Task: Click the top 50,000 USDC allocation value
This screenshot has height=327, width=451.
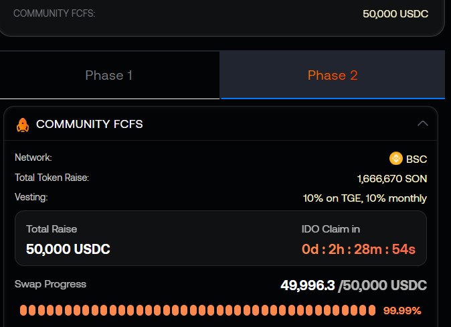Action: [x=395, y=13]
